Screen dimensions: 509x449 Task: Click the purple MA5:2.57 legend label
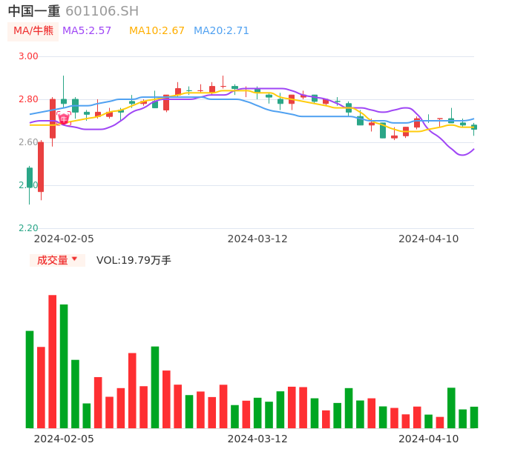[87, 31]
